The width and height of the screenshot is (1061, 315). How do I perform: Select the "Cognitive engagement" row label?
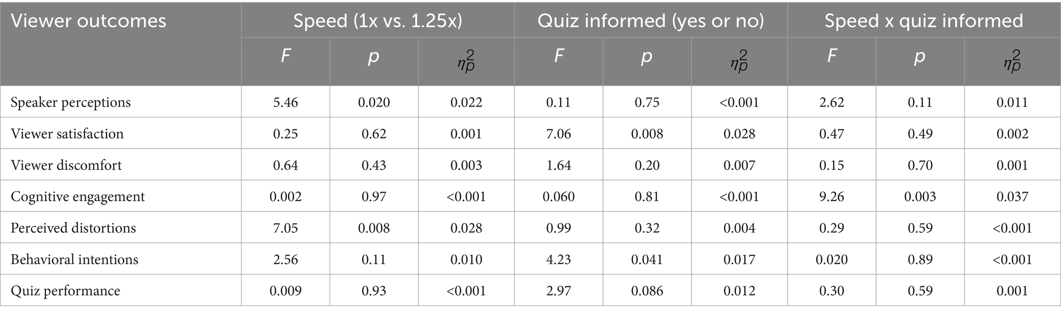[x=78, y=197]
